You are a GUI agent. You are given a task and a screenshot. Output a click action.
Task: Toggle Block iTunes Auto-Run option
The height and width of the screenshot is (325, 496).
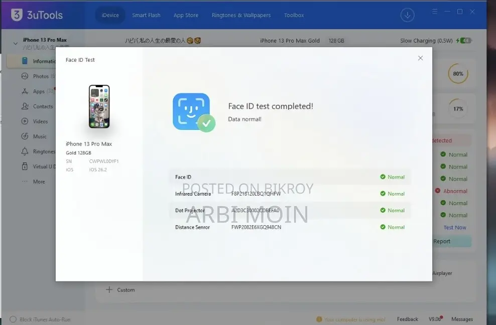click(13, 319)
